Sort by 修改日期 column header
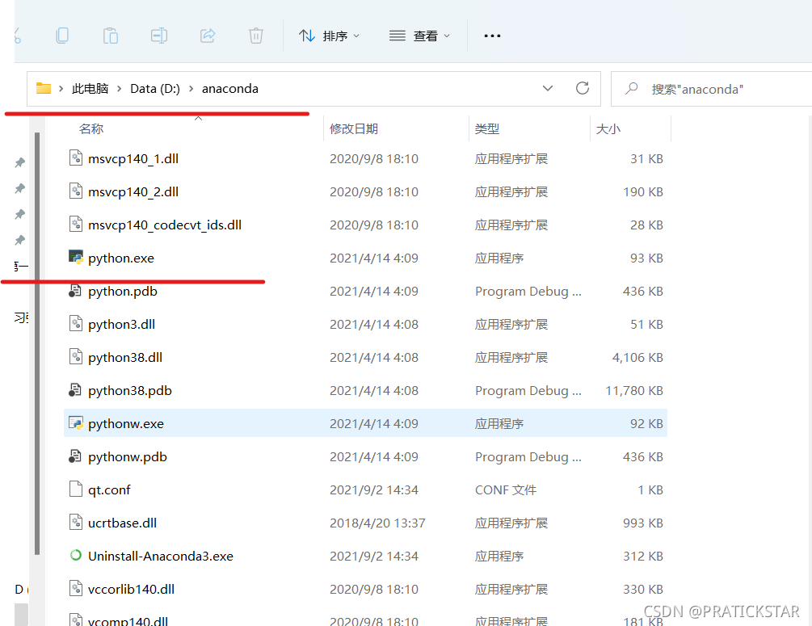812x626 pixels. (354, 129)
